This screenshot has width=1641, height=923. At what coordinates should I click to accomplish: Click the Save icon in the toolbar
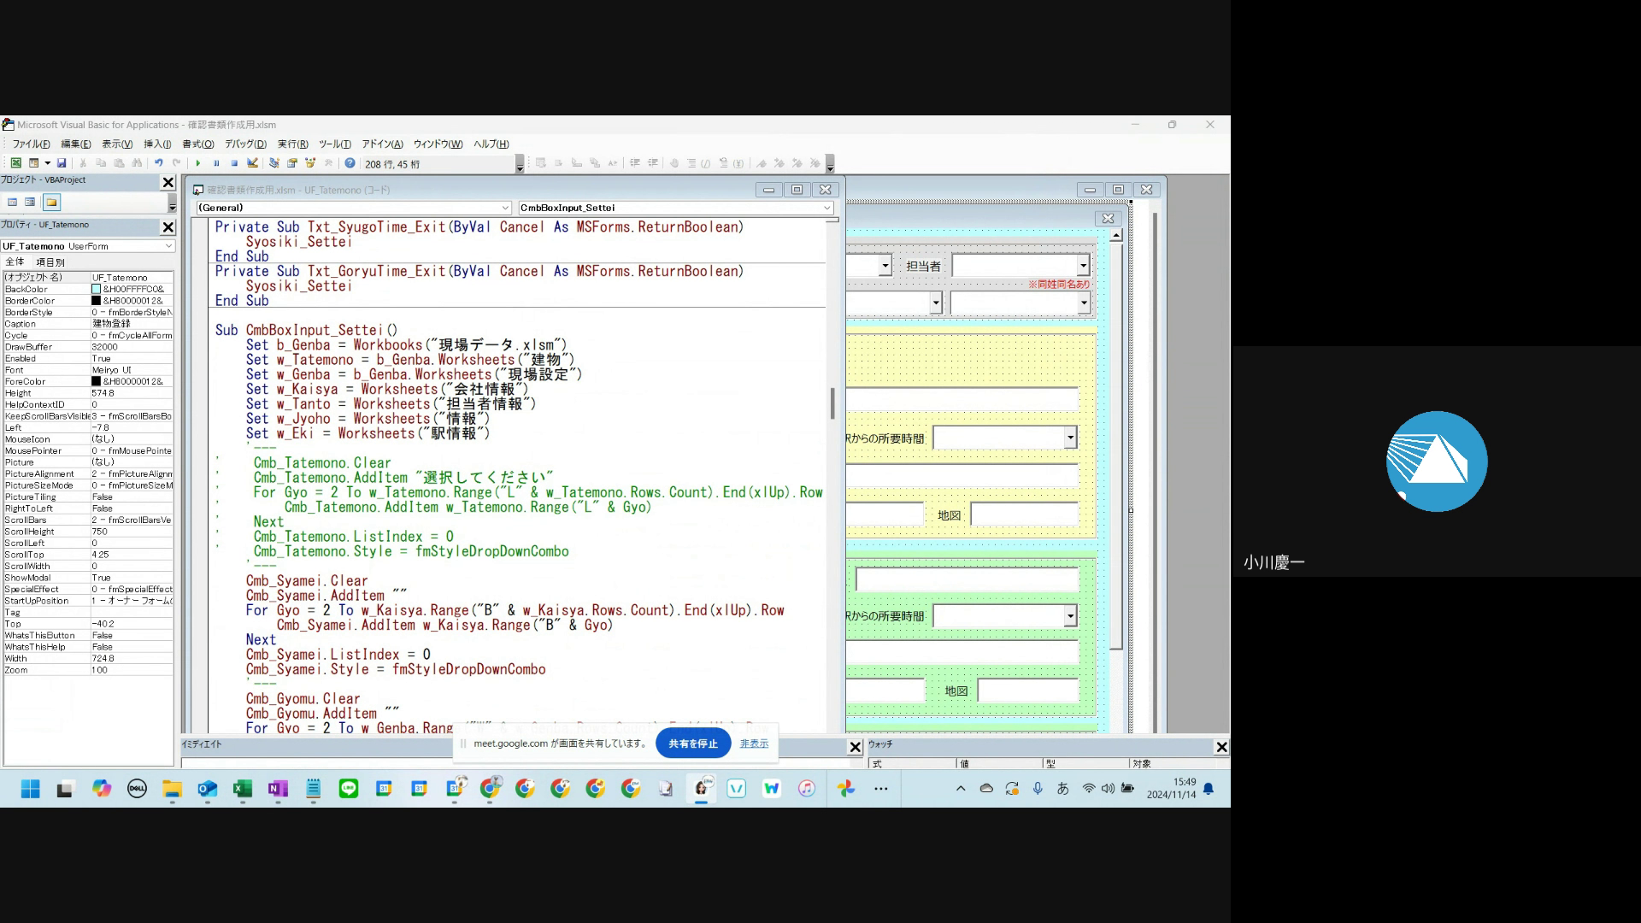[x=62, y=163]
